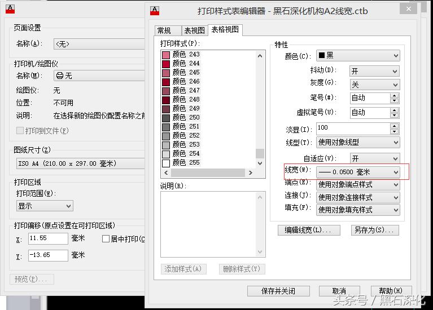Increase the 虚拟笔号(U) value
This screenshot has height=310, width=433.
395,110
